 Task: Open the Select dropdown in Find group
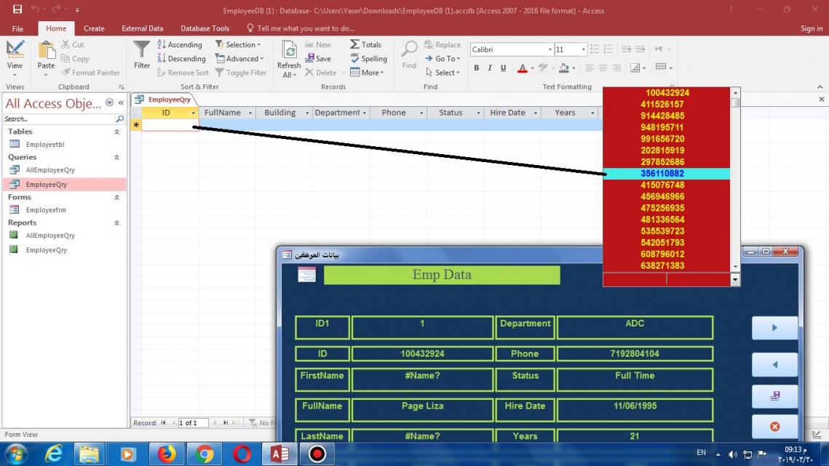click(443, 73)
